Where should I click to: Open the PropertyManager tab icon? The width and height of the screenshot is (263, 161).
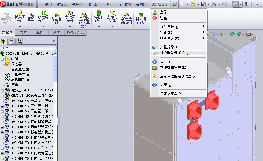11,41
